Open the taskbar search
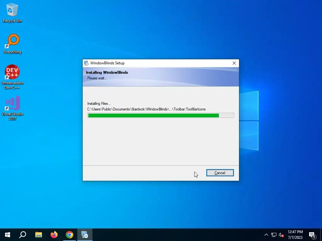The width and height of the screenshot is (322, 241). click(23, 235)
